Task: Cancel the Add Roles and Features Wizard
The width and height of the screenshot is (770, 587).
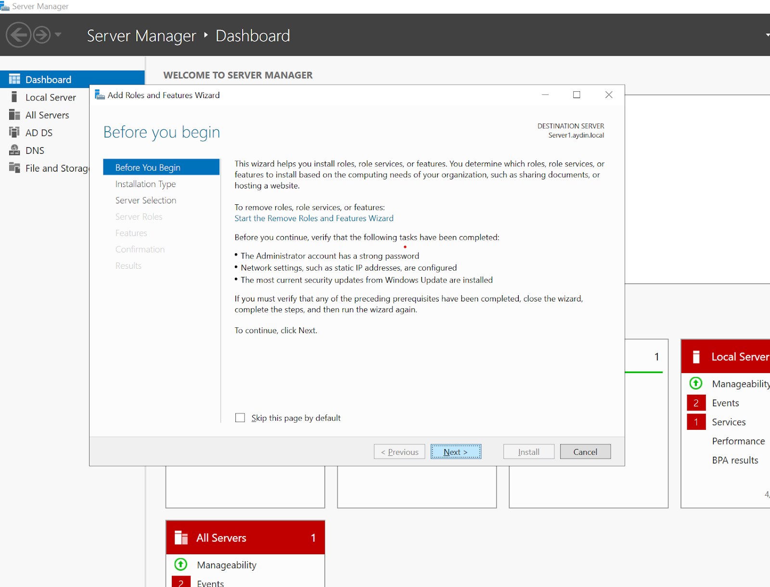Action: 585,451
